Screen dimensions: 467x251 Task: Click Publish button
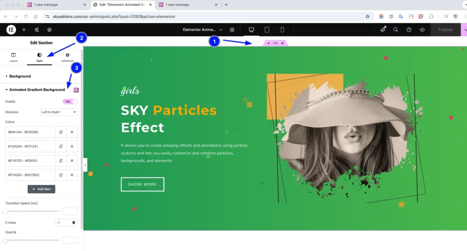pos(445,30)
